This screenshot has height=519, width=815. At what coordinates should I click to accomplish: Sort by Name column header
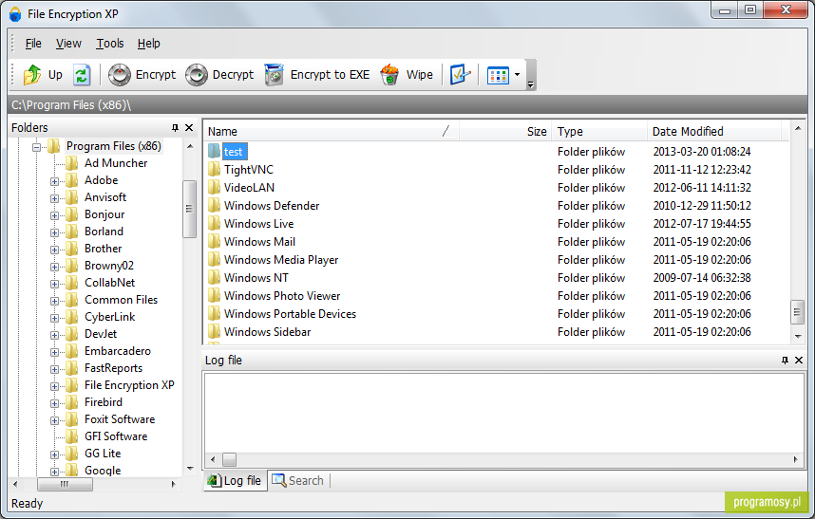(x=332, y=132)
